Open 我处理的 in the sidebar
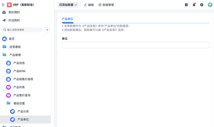This screenshot has height=127, width=214. click(14, 12)
